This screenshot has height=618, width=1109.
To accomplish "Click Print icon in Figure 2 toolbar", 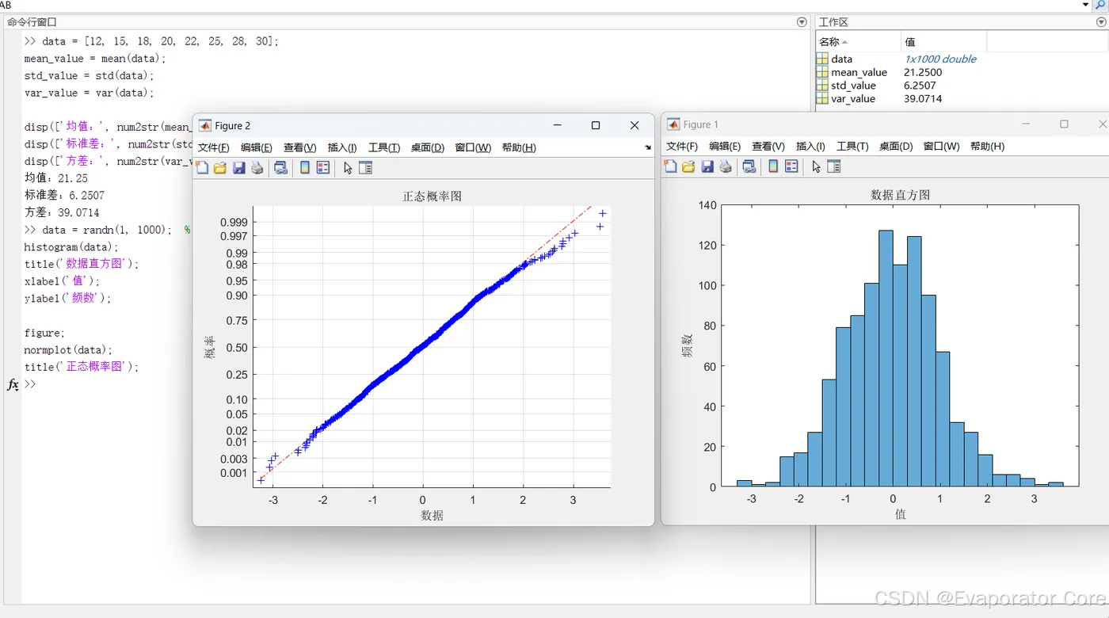I will click(257, 168).
